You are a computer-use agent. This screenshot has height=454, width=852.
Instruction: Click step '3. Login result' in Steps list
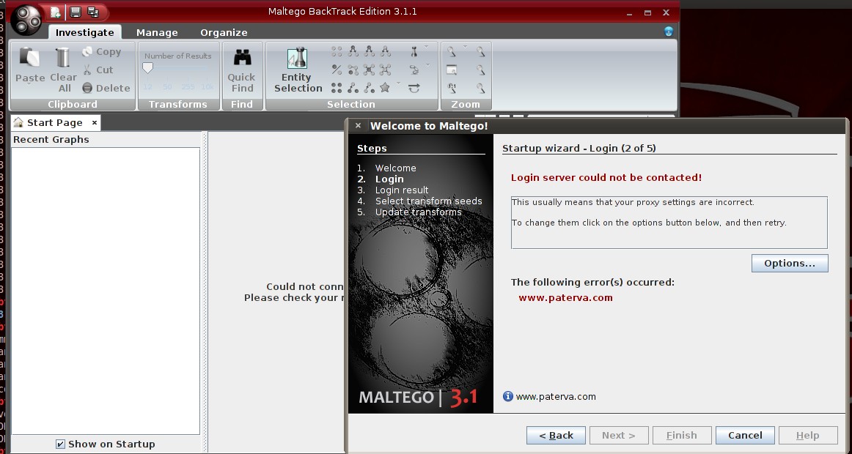(392, 190)
